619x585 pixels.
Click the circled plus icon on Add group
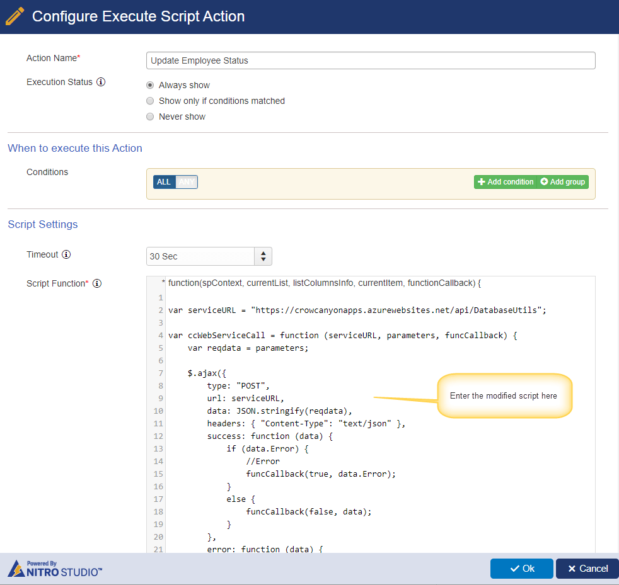[544, 181]
